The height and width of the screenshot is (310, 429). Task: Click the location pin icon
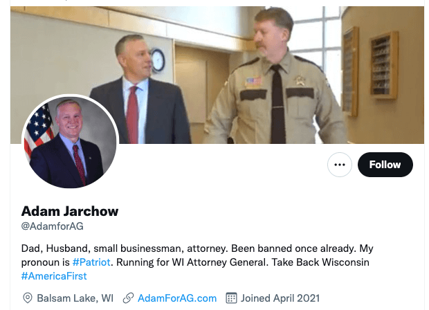(x=28, y=298)
